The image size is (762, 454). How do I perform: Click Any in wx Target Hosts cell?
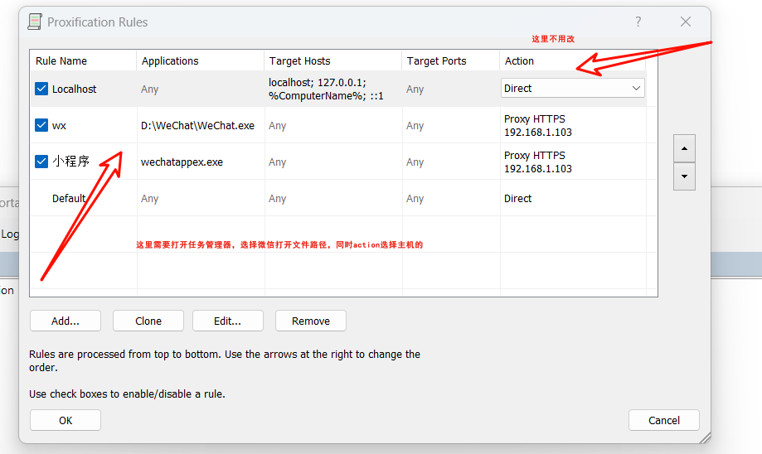coord(278,126)
